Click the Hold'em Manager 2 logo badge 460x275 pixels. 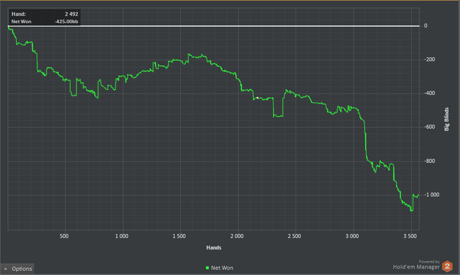[x=447, y=266]
